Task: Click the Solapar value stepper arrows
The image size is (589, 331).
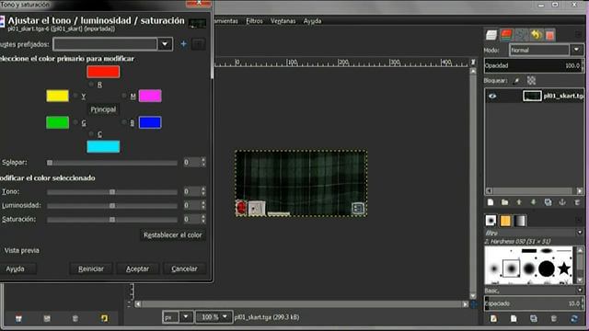Action: (x=203, y=162)
